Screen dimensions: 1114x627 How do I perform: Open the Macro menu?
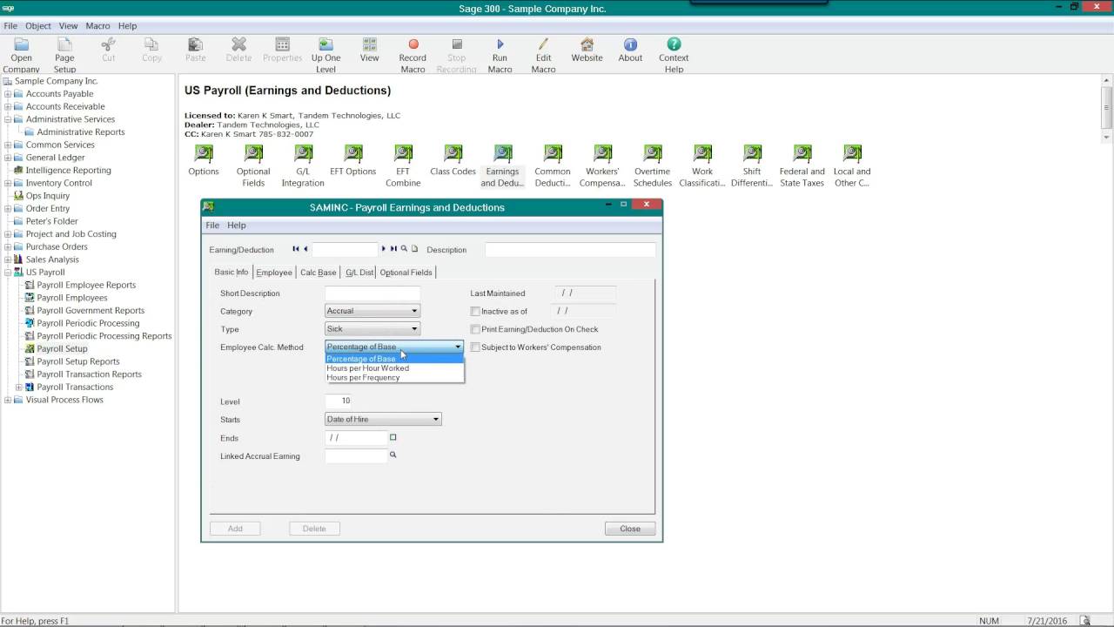(x=97, y=26)
